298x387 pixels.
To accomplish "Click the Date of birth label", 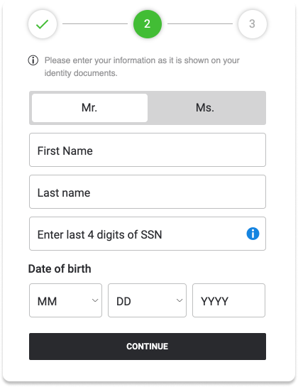I will coord(60,269).
